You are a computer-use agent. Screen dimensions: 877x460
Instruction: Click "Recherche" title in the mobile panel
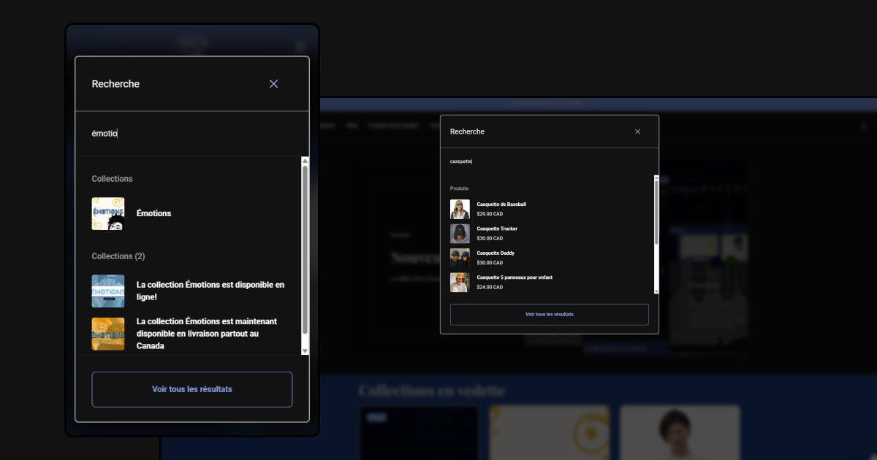coord(115,84)
